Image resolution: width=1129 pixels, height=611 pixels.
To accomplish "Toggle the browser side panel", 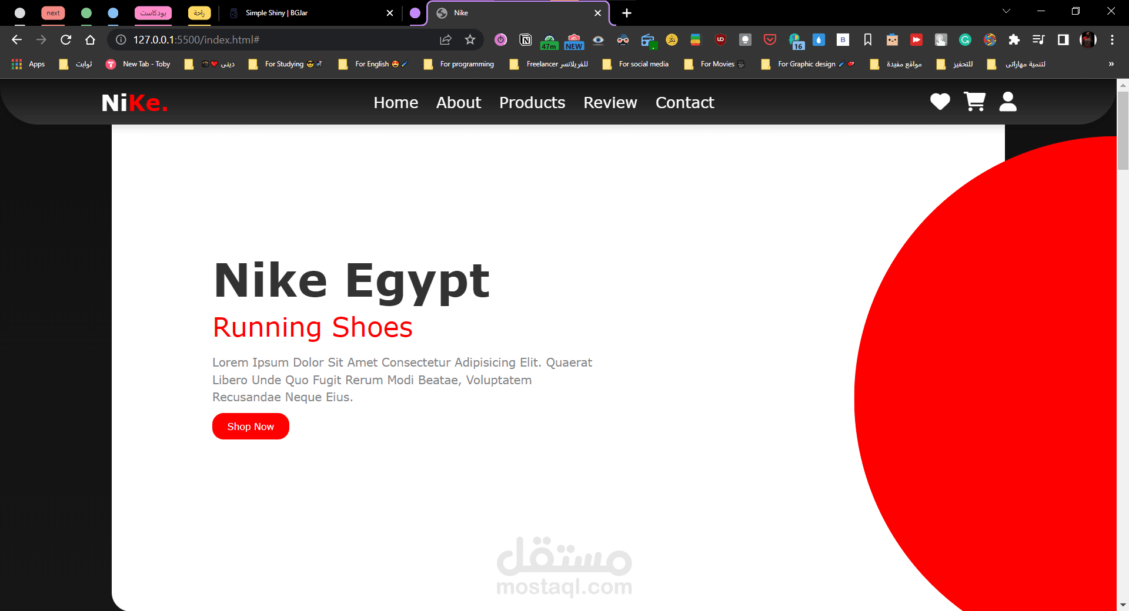I will point(1063,39).
